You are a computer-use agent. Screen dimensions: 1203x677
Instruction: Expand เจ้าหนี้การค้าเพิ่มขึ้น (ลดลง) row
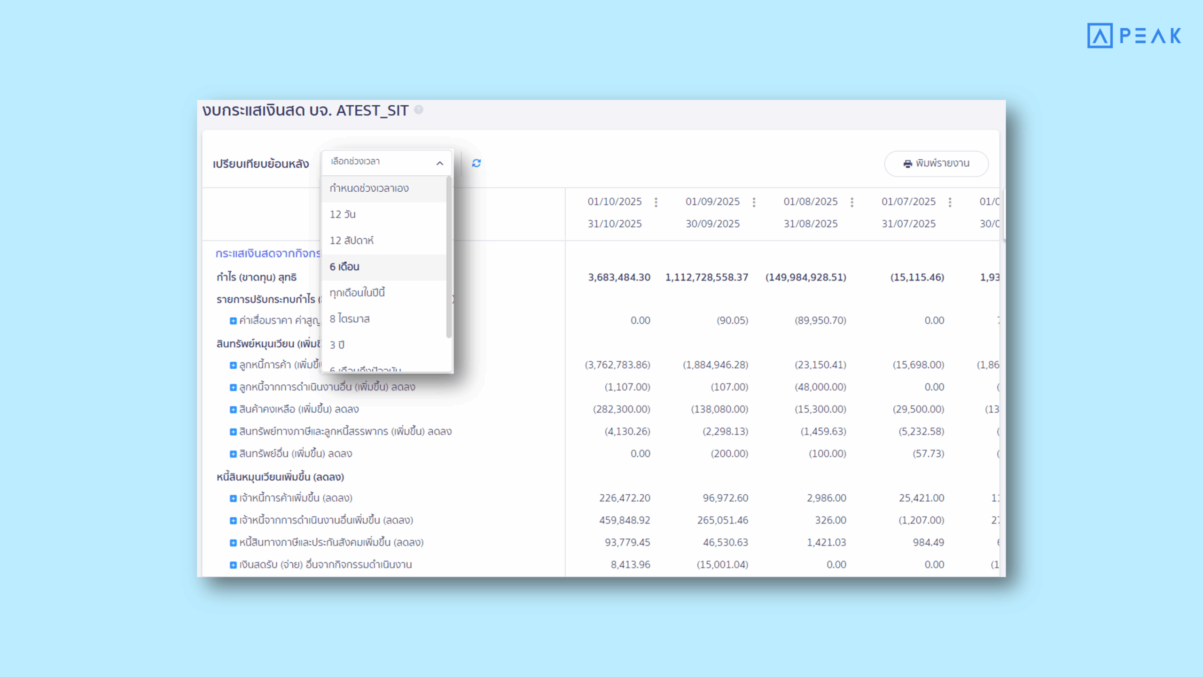click(233, 498)
